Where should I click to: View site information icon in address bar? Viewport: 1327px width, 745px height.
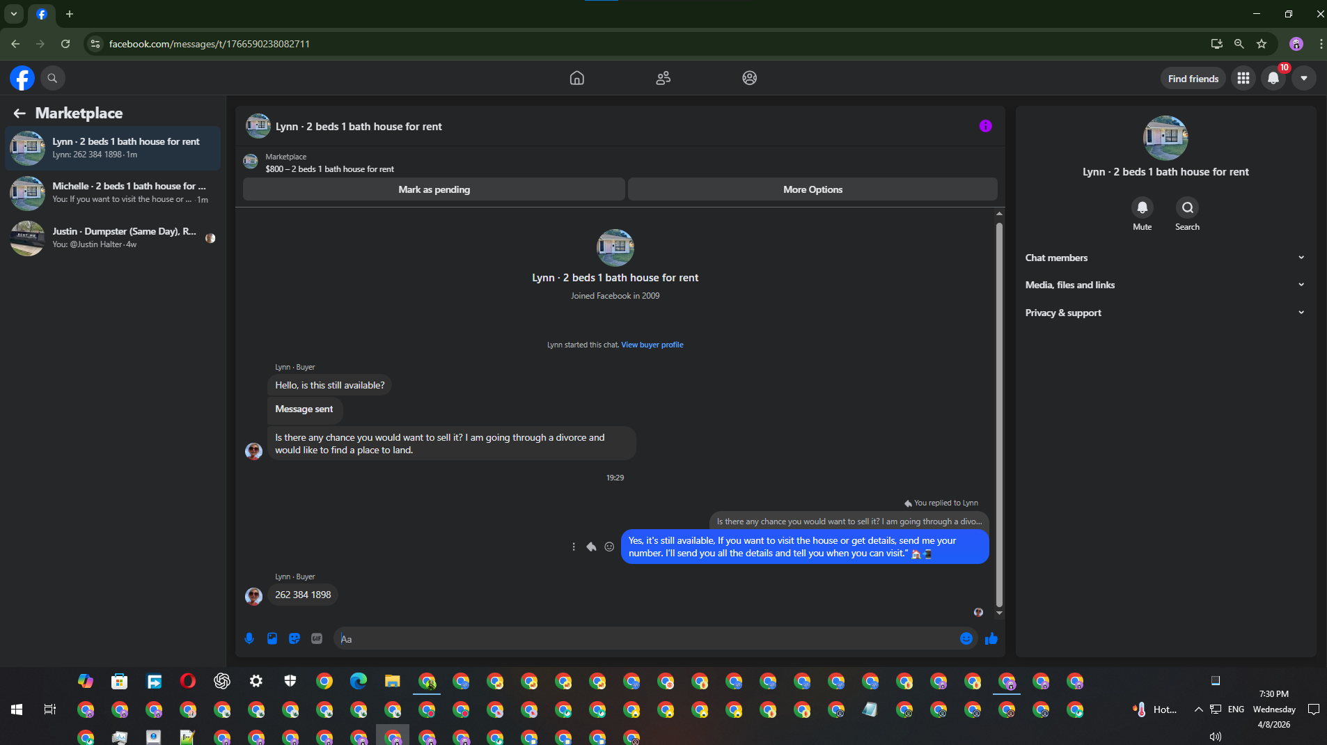coord(95,44)
